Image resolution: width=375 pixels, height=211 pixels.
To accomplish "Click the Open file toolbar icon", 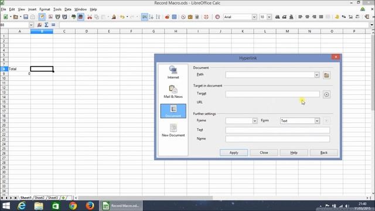I will 16,17.
